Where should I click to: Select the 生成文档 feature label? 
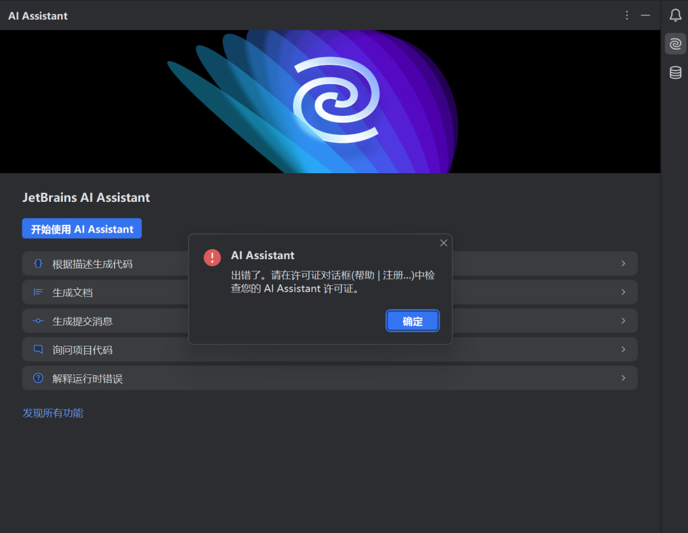pyautogui.click(x=73, y=292)
